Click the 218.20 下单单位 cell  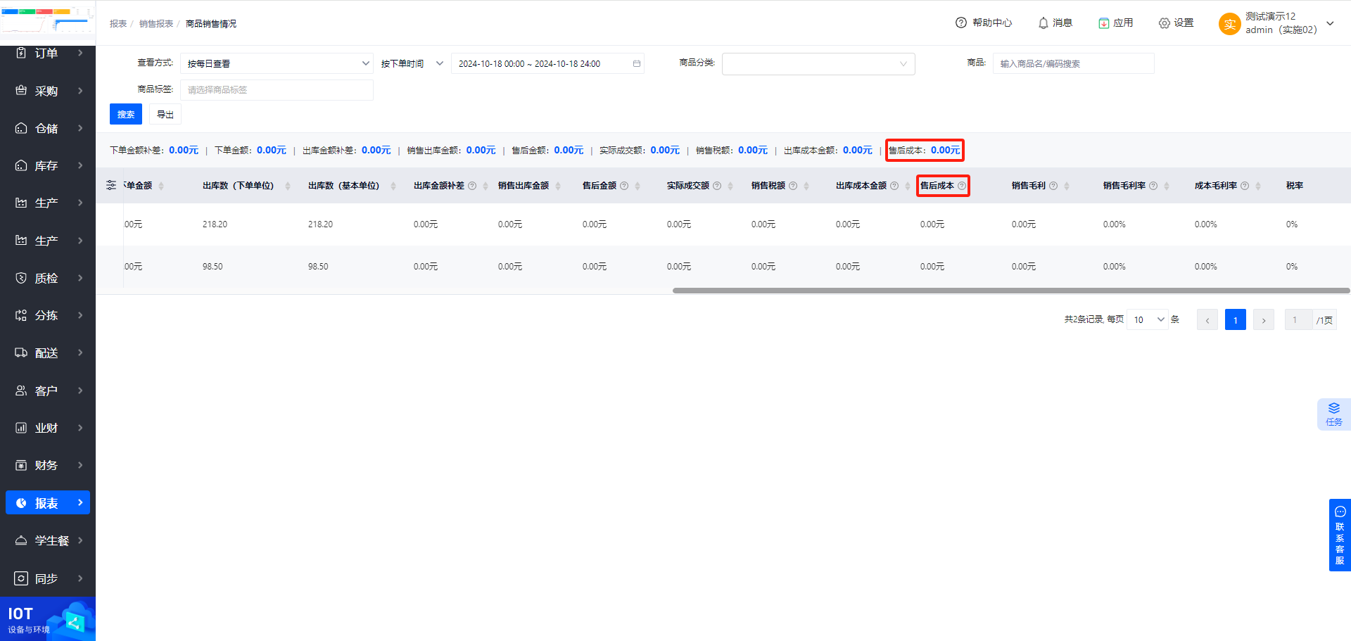click(x=215, y=224)
